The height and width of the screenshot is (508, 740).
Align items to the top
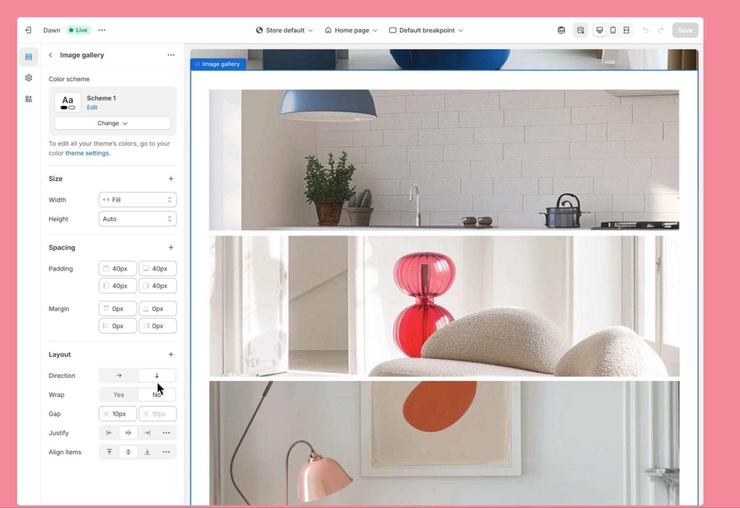click(109, 452)
